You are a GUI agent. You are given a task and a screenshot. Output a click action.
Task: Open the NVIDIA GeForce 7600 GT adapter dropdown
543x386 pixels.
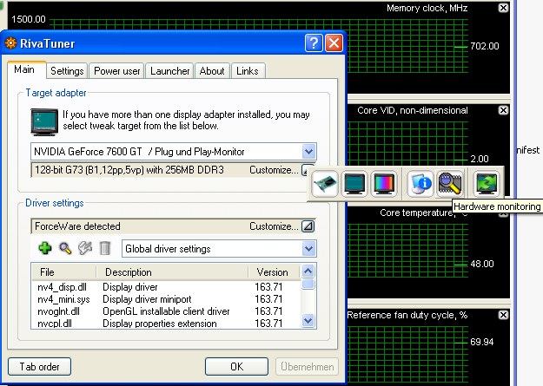(308, 152)
